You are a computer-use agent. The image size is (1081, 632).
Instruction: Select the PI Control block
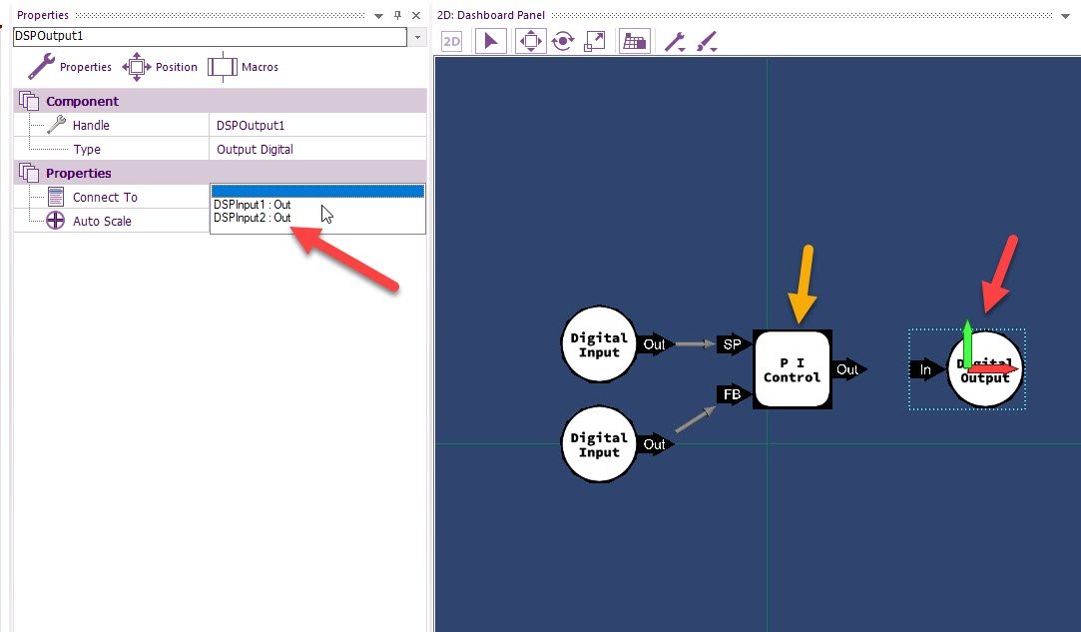(x=793, y=369)
